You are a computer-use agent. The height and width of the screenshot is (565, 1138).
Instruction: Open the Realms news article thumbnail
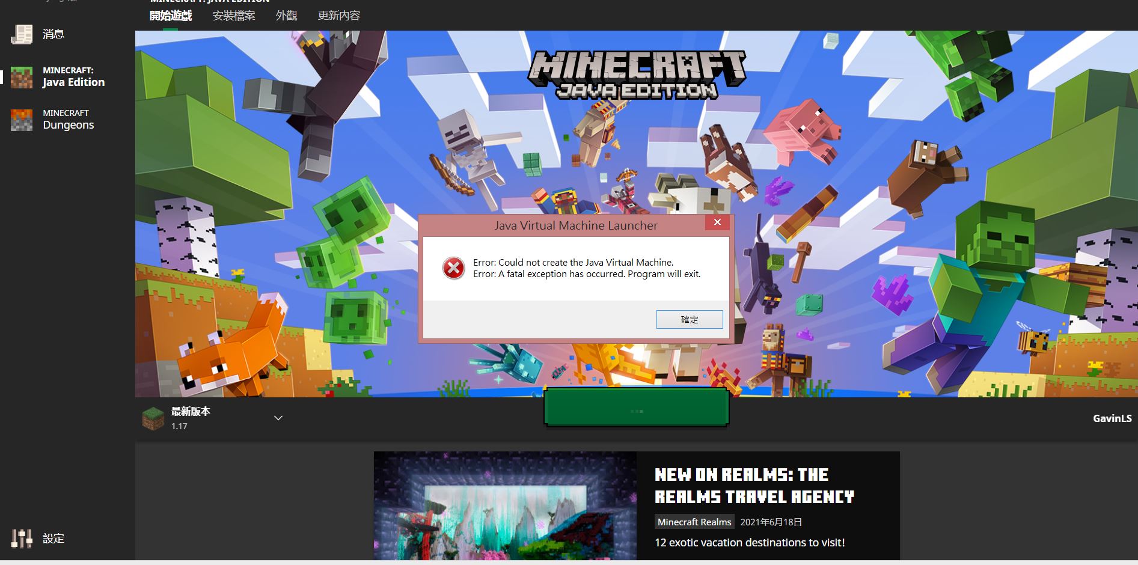click(x=505, y=506)
